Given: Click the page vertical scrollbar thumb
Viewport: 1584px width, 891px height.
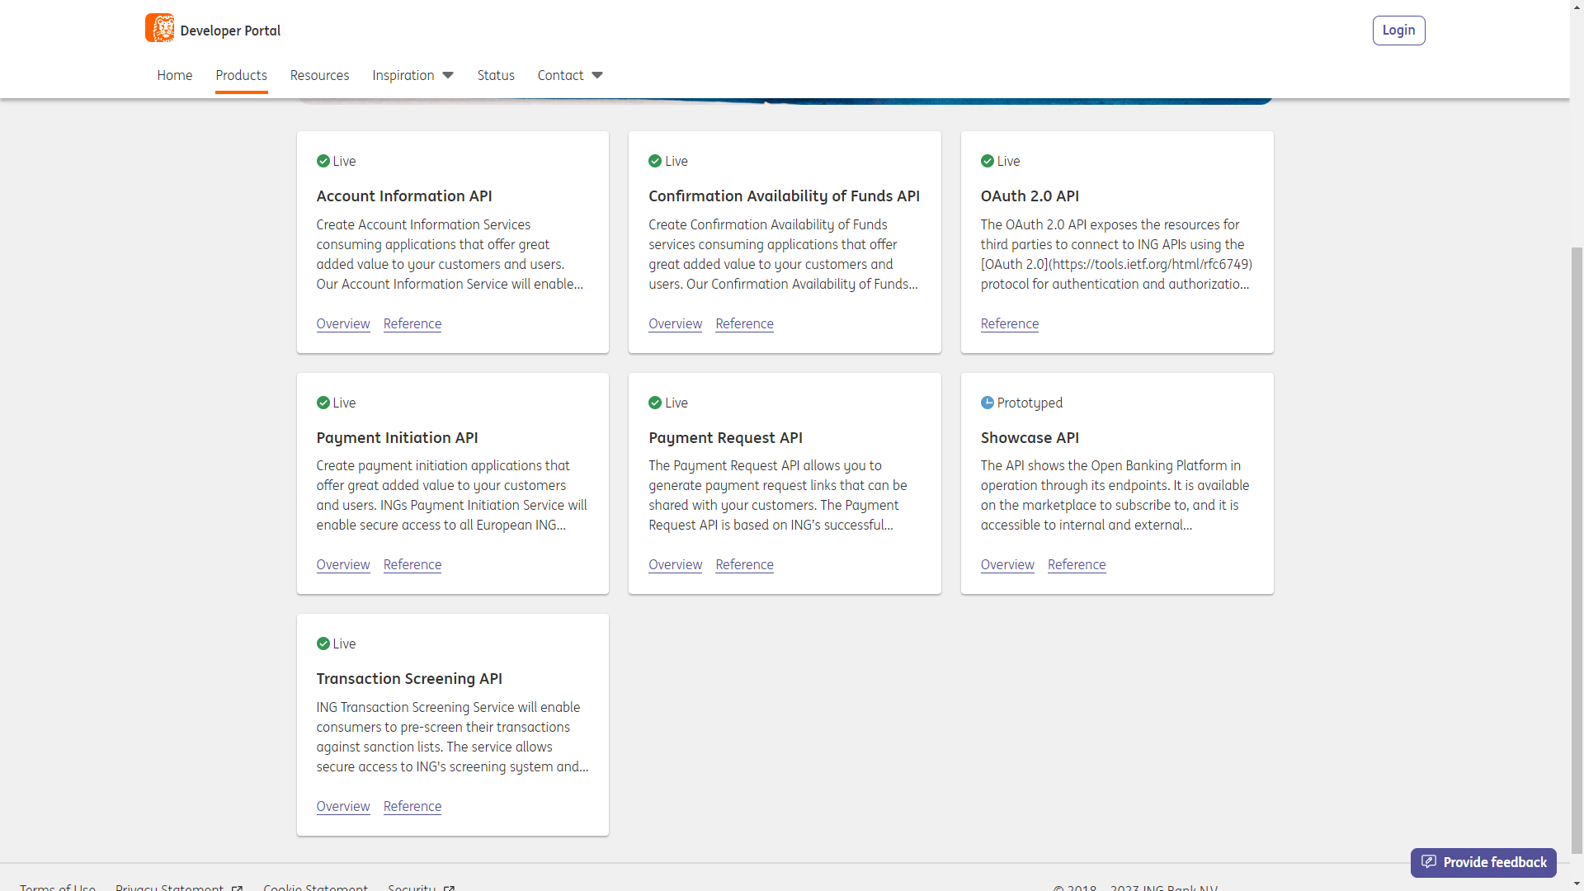Looking at the screenshot, I should point(1577,549).
